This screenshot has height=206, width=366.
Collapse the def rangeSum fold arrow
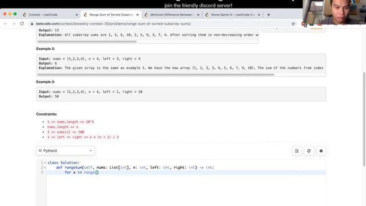(45, 168)
